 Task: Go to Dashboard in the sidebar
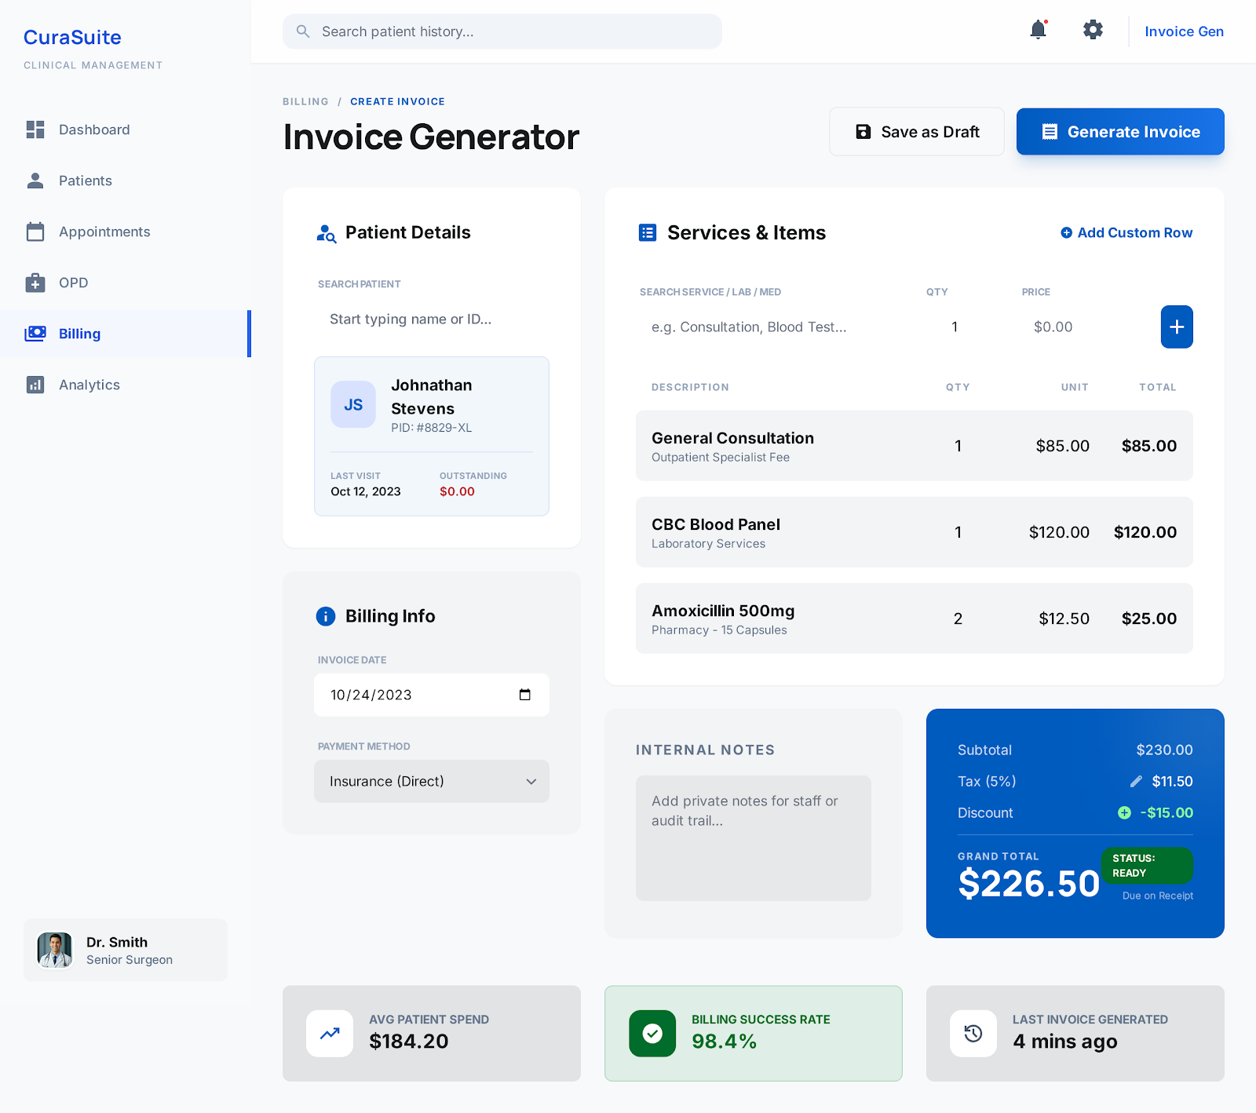94,130
